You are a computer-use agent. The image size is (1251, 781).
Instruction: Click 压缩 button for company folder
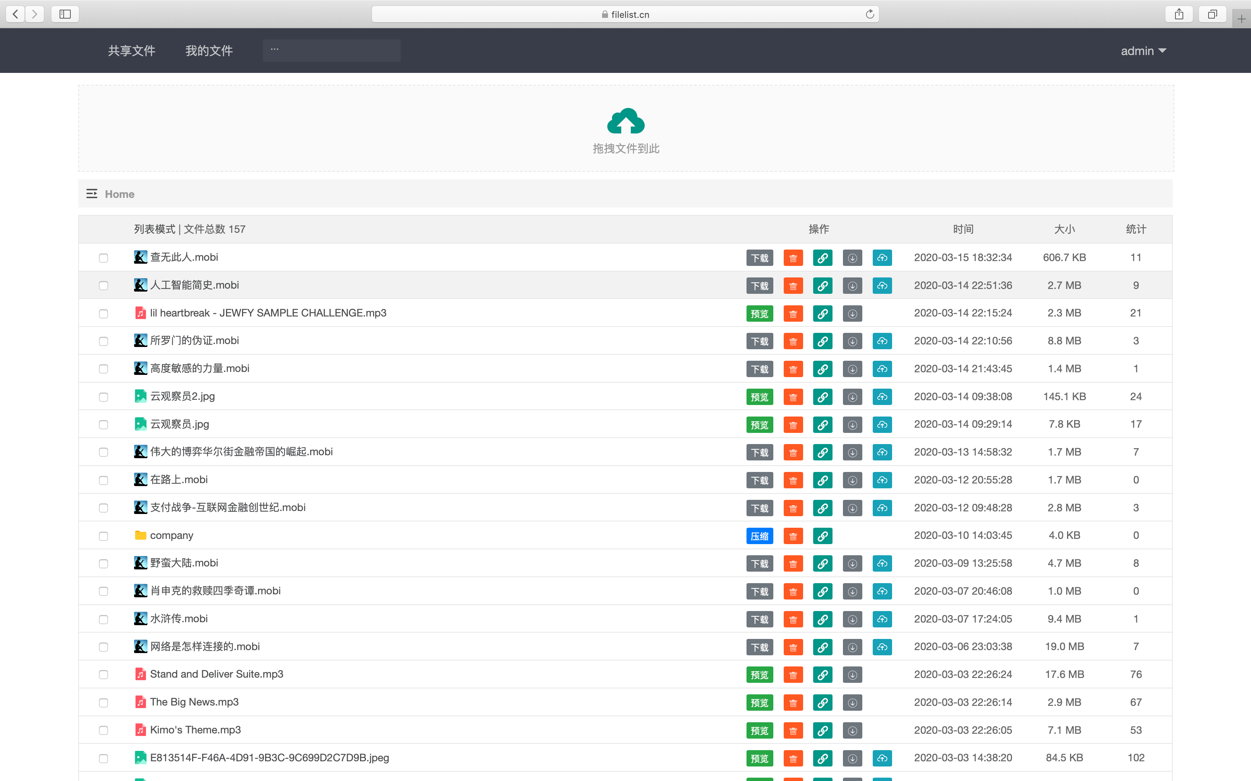(760, 536)
